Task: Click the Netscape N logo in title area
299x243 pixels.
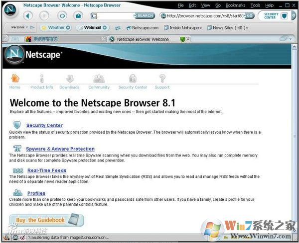Action: [10, 9]
